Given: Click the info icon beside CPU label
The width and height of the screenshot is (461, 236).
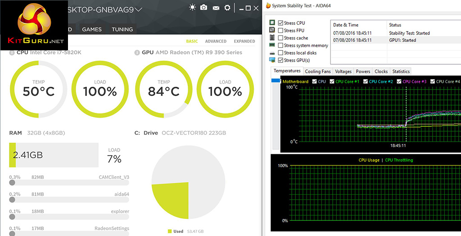Looking at the screenshot, I should point(12,53).
